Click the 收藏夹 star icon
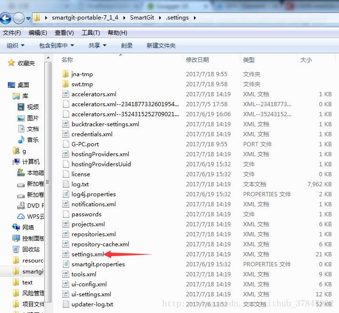The width and height of the screenshot is (339, 313). [x=11, y=63]
